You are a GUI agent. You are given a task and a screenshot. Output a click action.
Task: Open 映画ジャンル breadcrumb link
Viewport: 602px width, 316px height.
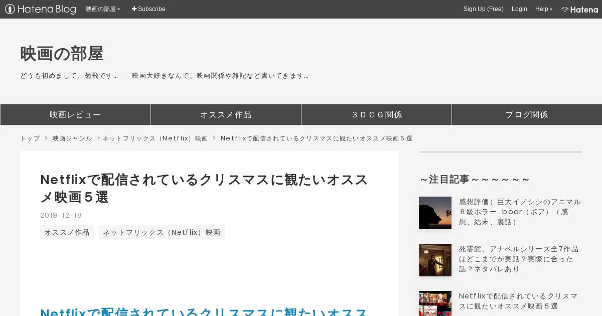(72, 138)
